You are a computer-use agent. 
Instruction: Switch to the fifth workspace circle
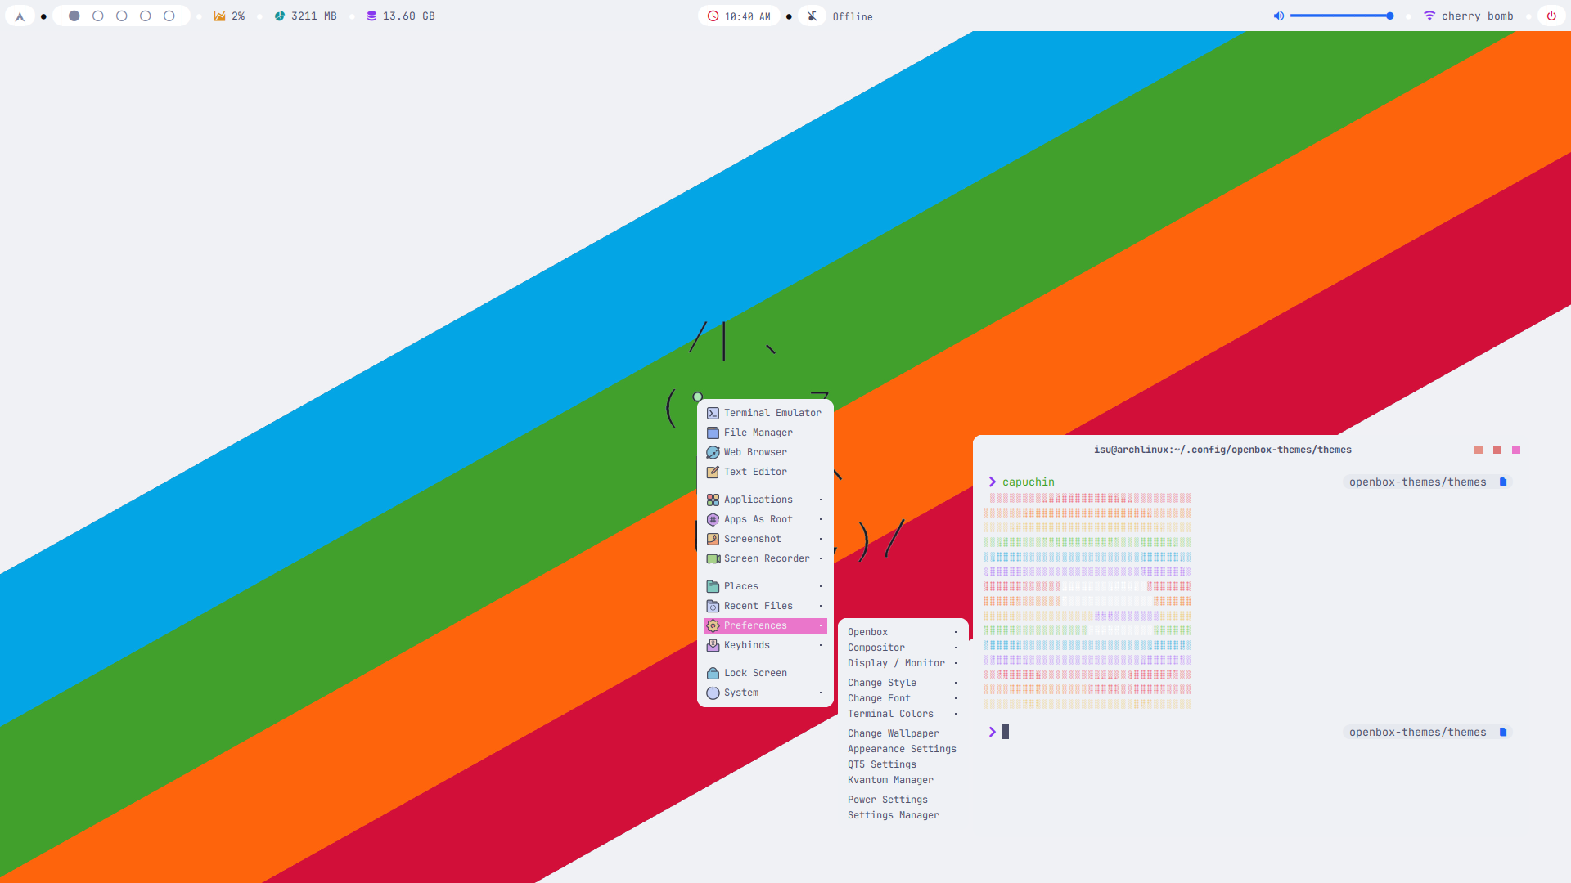[x=169, y=16]
